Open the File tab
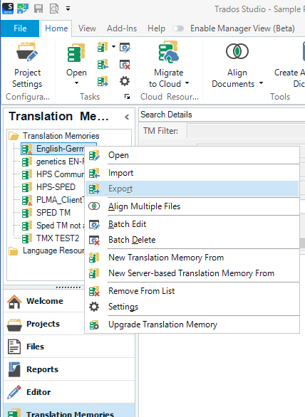This screenshot has height=417, width=305. (x=20, y=28)
